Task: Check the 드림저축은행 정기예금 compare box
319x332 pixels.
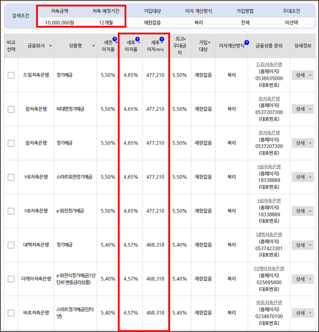Action: 11,75
